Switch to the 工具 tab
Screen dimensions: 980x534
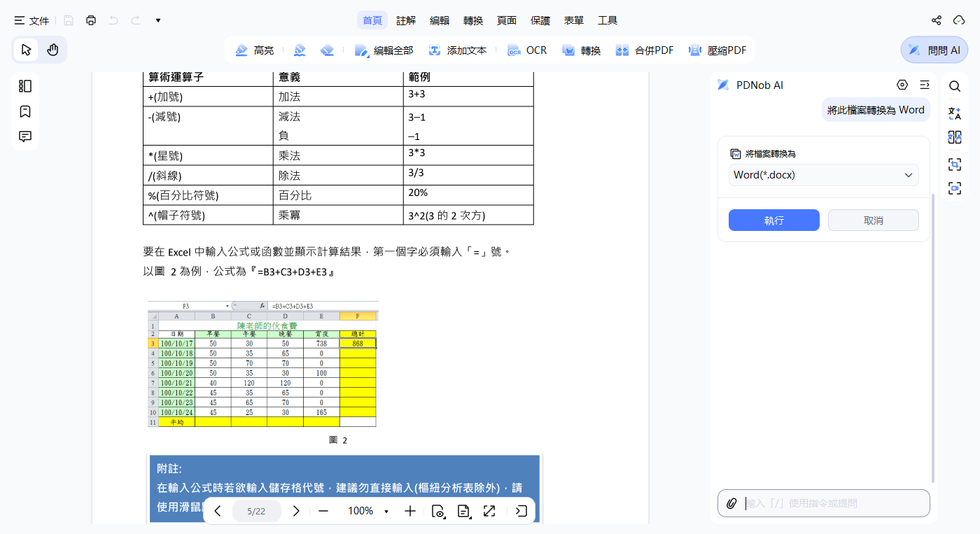[608, 20]
